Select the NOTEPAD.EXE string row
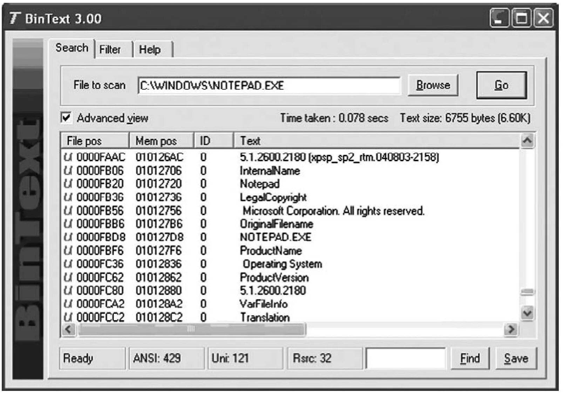Image resolution: width=563 pixels, height=393 pixels. coord(290,237)
